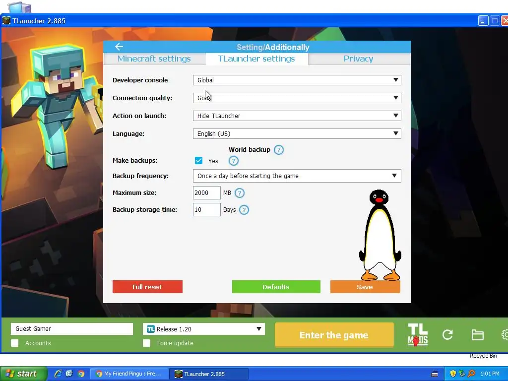This screenshot has width=508, height=381.
Task: Open TL Mods button
Action: [x=418, y=335]
